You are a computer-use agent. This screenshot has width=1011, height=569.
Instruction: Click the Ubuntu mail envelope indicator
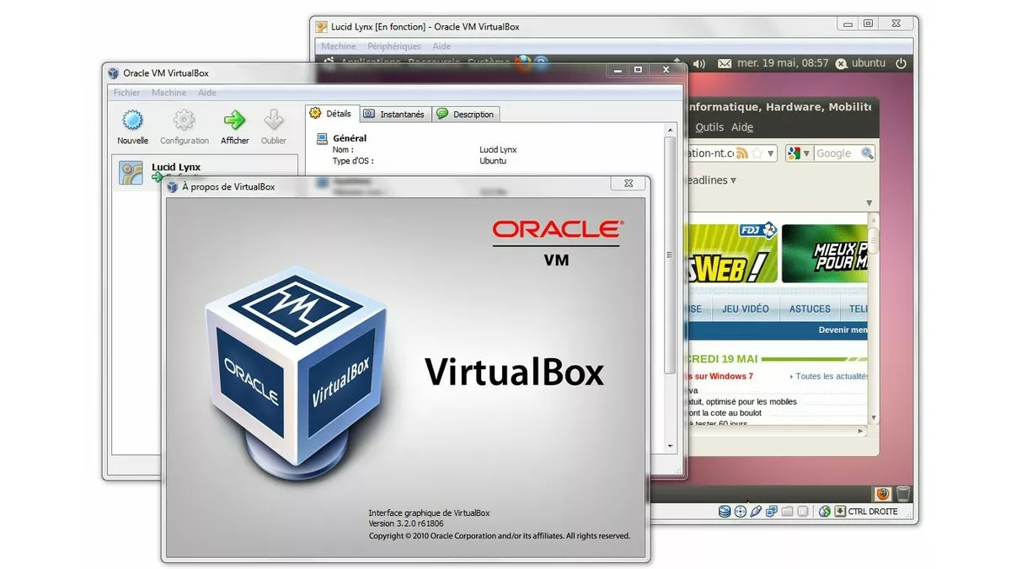tap(725, 63)
